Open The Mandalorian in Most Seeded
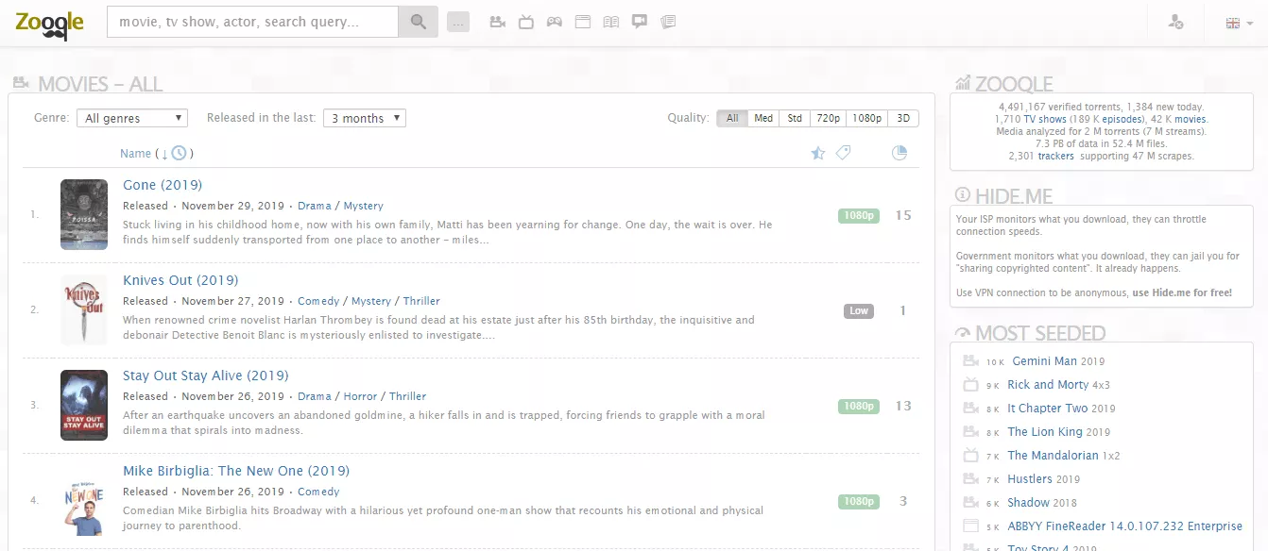This screenshot has width=1268, height=551. click(x=1053, y=456)
